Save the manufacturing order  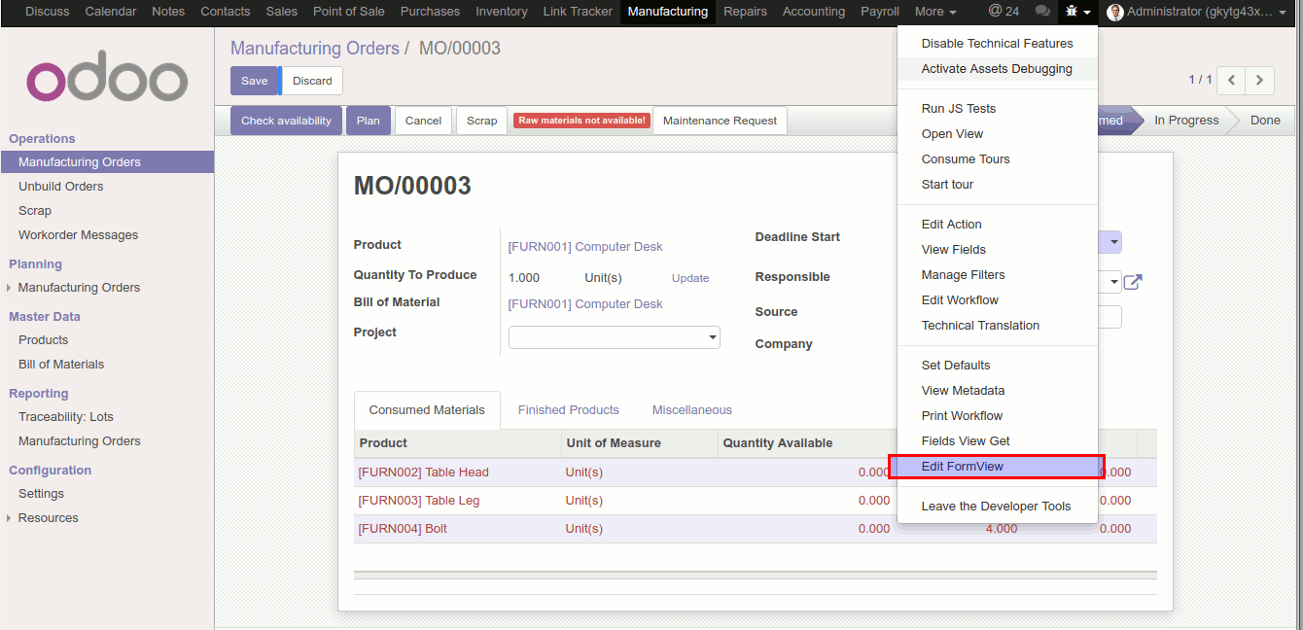coord(255,81)
